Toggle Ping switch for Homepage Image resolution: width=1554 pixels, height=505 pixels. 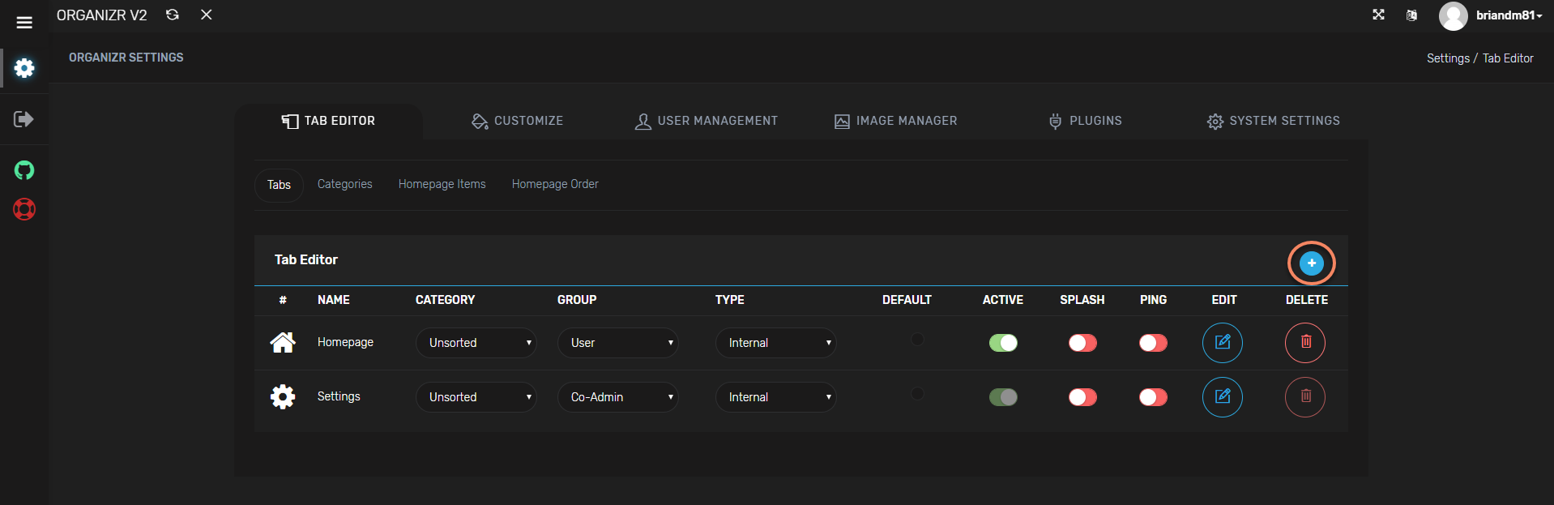point(1153,343)
